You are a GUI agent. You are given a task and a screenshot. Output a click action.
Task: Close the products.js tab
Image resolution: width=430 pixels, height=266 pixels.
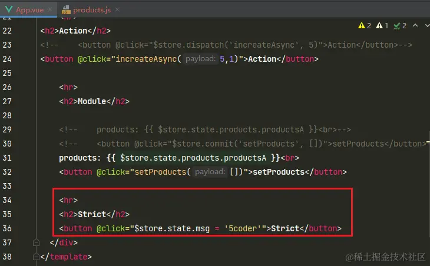(117, 9)
